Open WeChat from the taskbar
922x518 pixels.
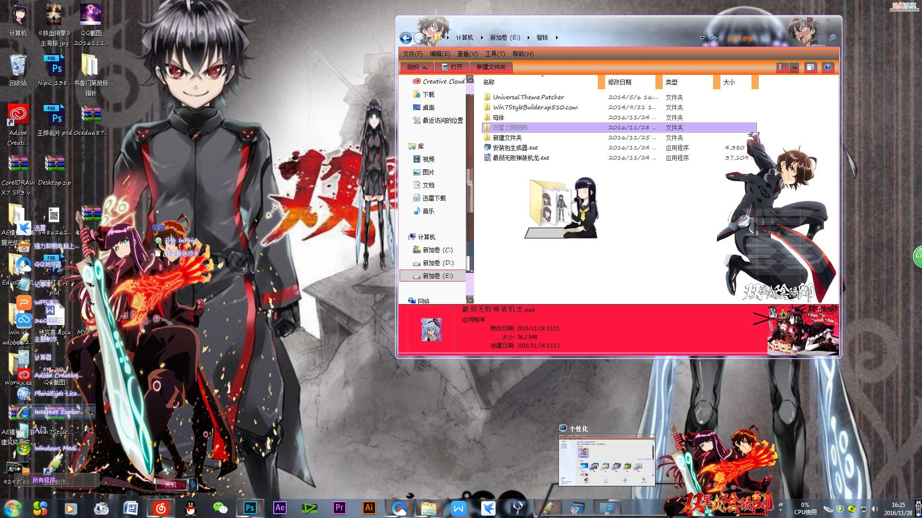(x=220, y=507)
